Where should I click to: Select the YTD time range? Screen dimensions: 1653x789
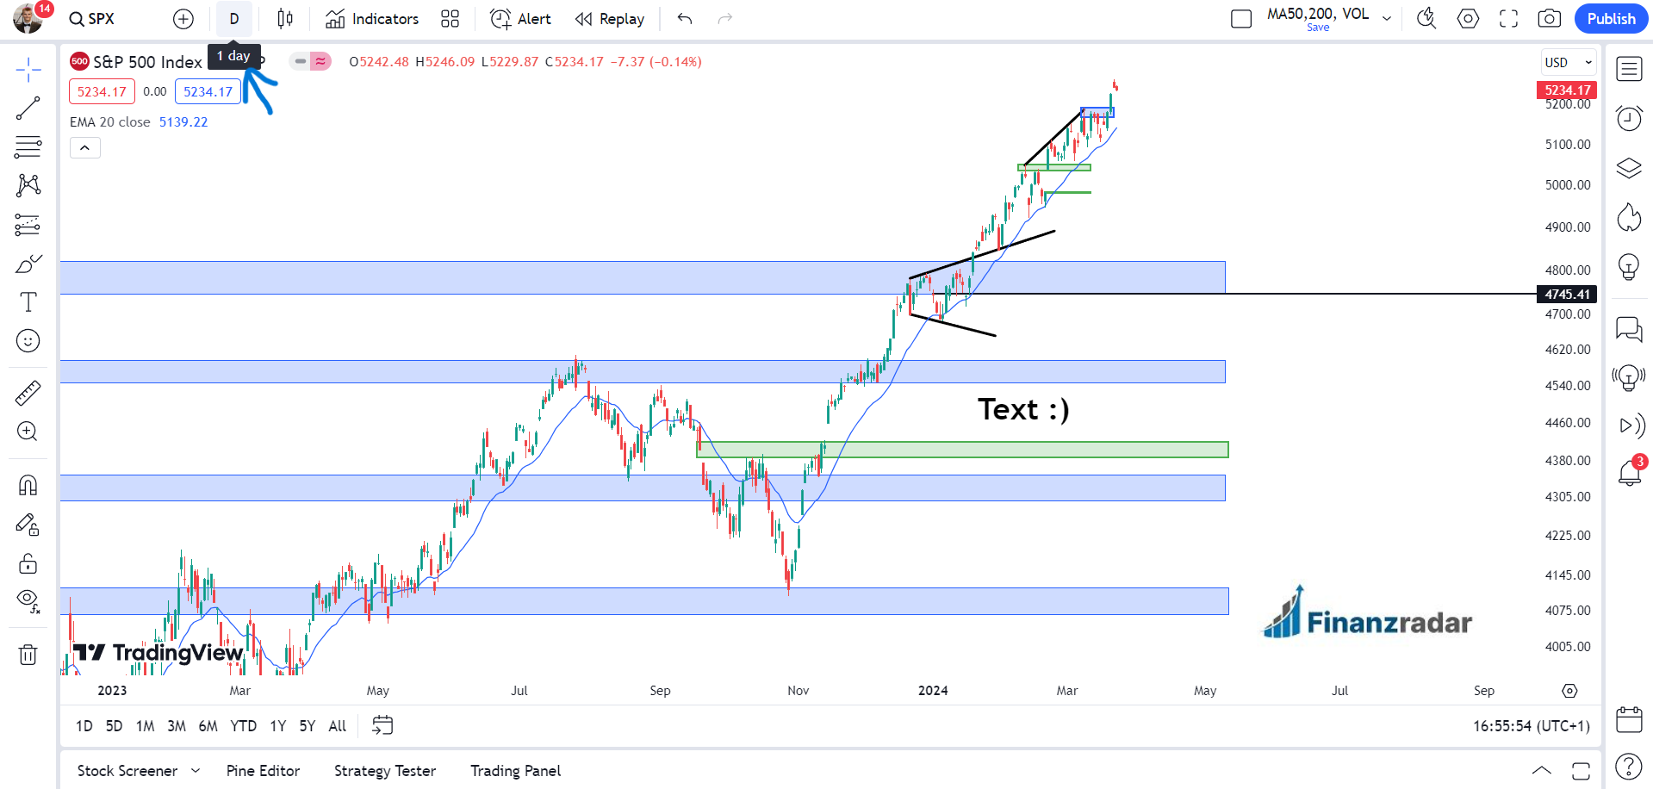[x=243, y=726]
